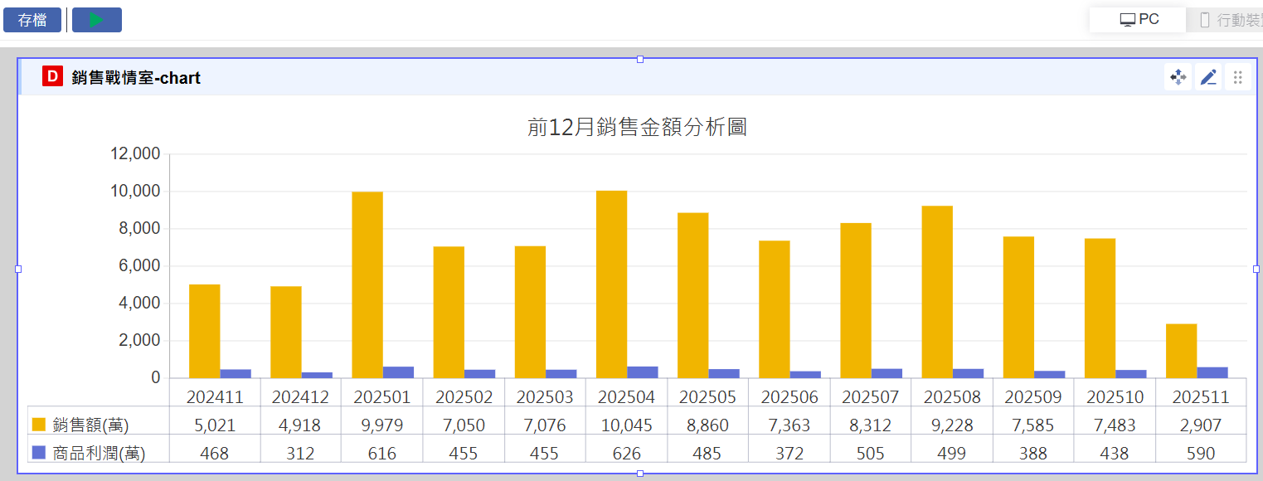The height and width of the screenshot is (481, 1263).
Task: Select the yellow bar for 202504
Action: [x=611, y=284]
